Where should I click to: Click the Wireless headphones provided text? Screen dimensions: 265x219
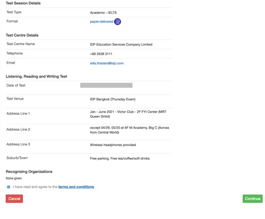tap(113, 145)
